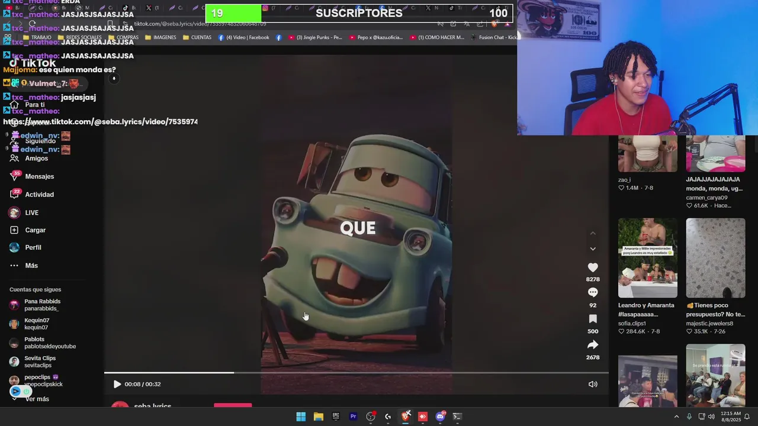Open comments via speech bubble icon
This screenshot has width=758, height=426.
593,292
